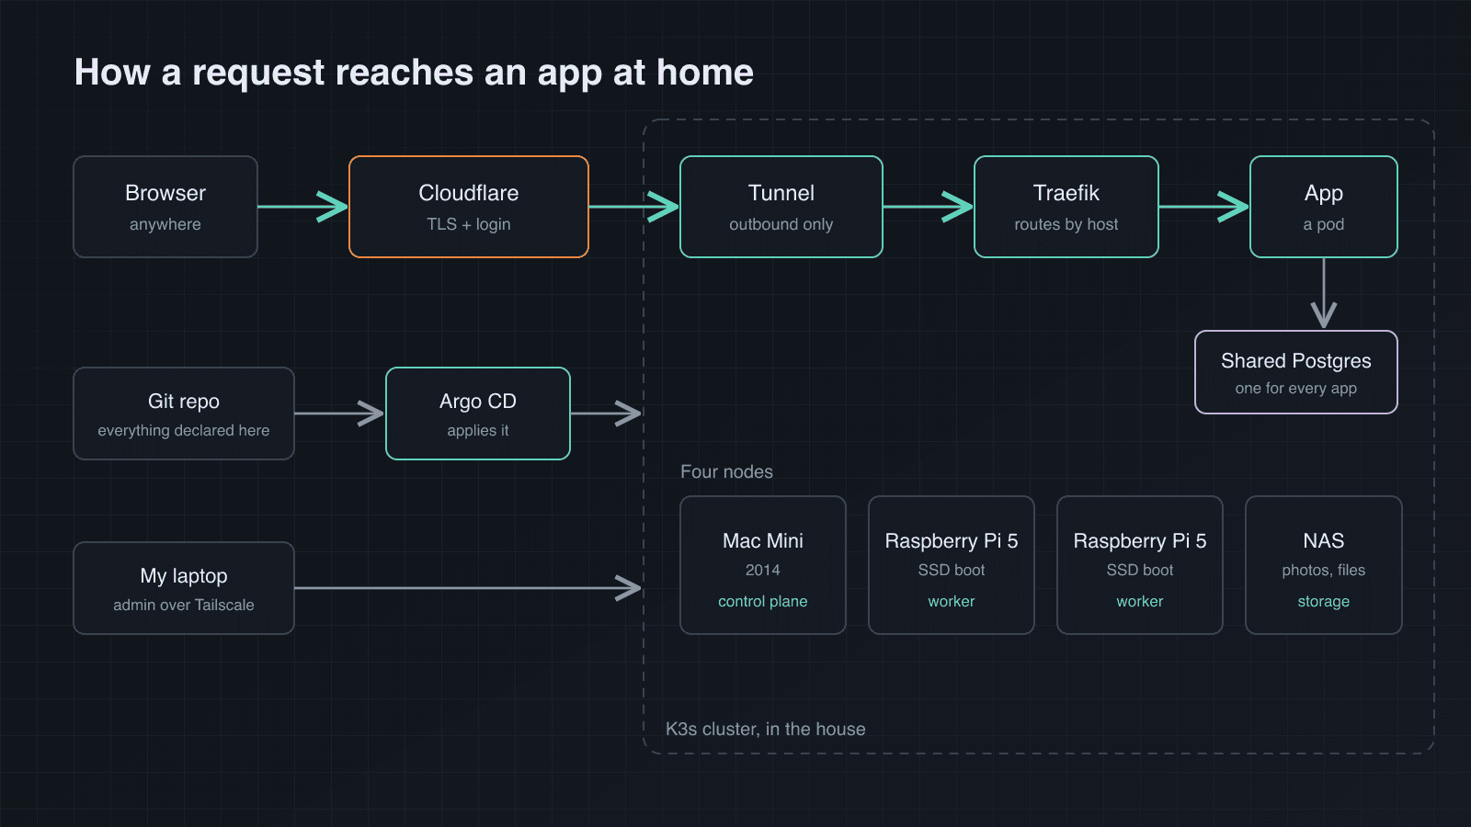Click the Cloudflare TLS + login box
This screenshot has height=827, width=1471.
[x=469, y=207]
